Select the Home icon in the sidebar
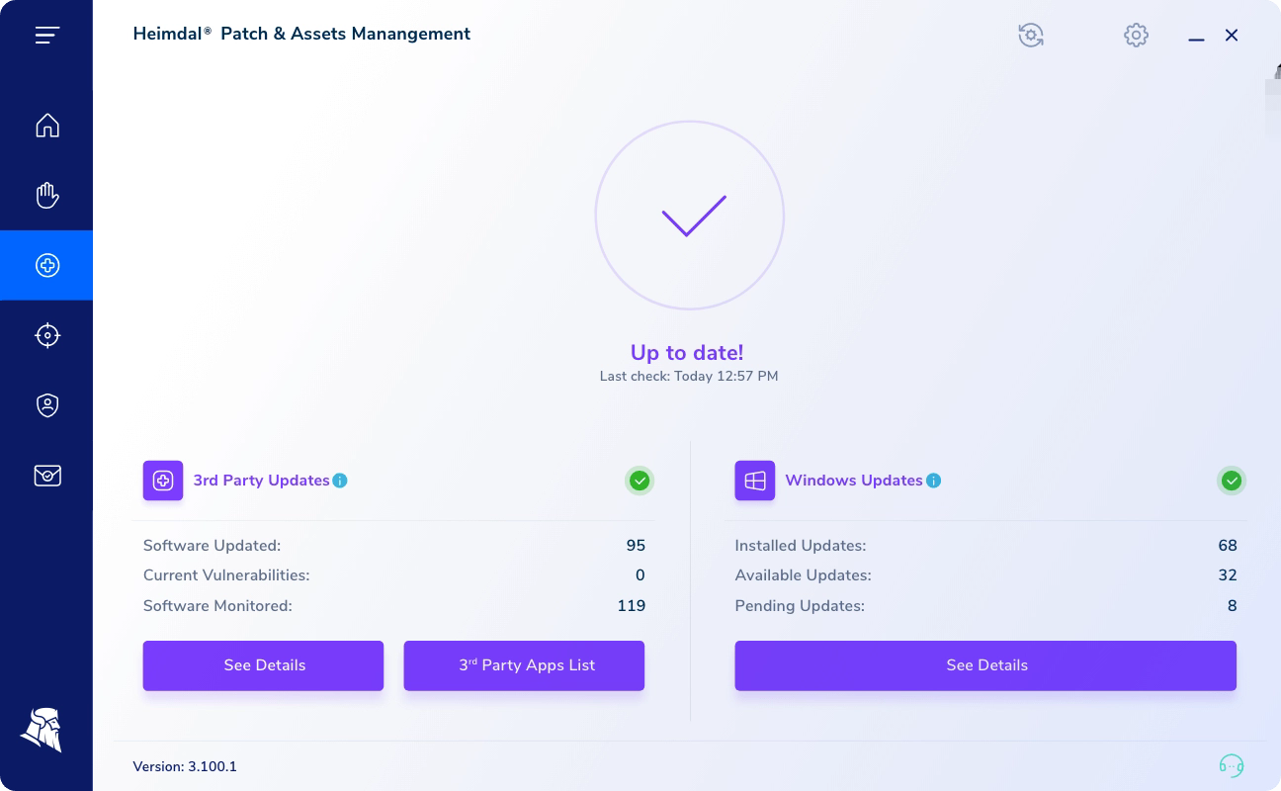The image size is (1281, 791). [x=46, y=126]
